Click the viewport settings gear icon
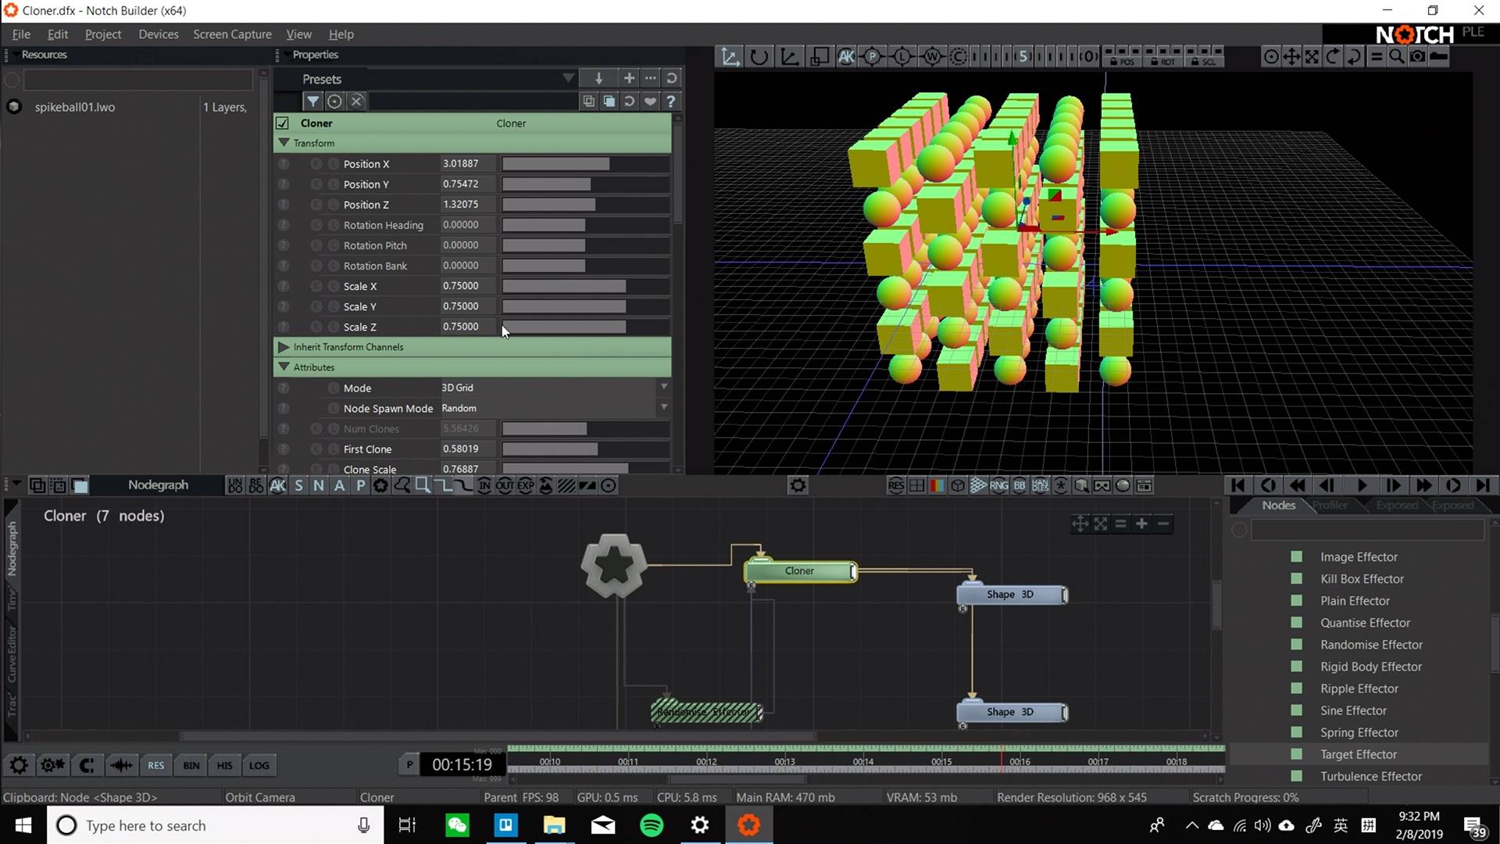Image resolution: width=1500 pixels, height=844 pixels. (798, 485)
